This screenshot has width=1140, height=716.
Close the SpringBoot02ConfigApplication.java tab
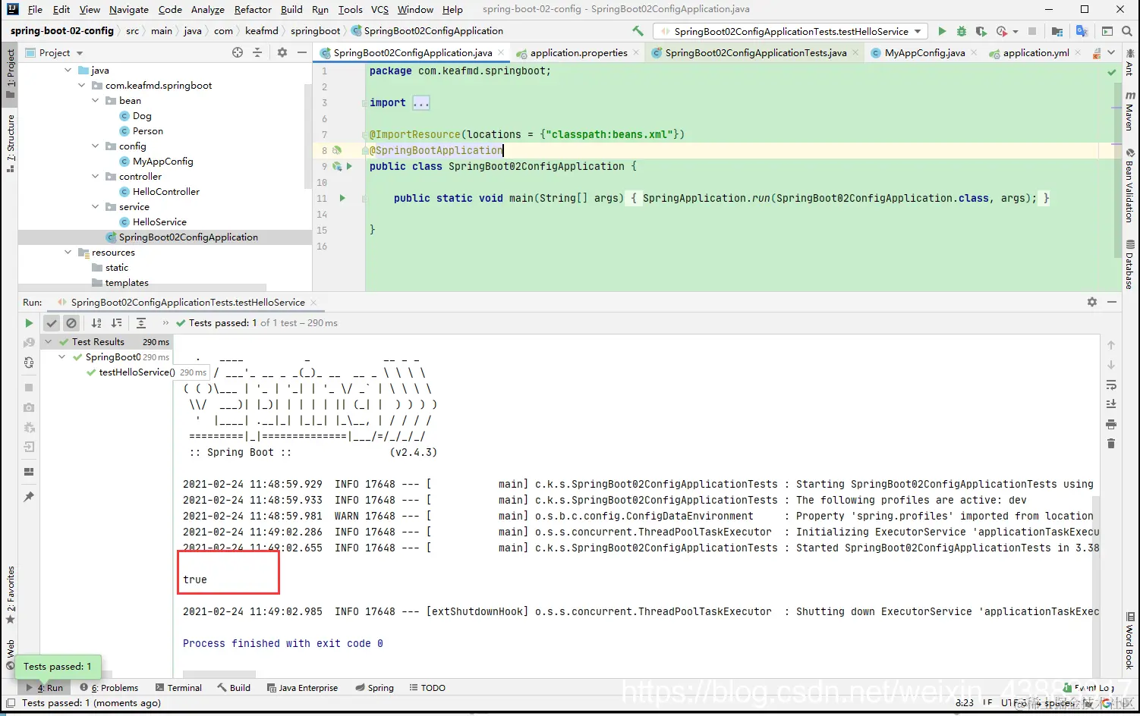tap(501, 52)
